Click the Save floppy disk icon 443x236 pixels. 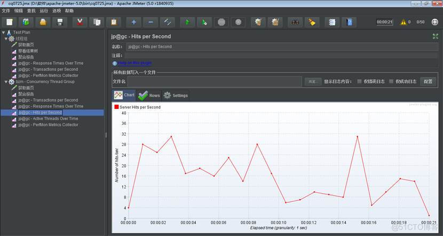click(x=60, y=22)
